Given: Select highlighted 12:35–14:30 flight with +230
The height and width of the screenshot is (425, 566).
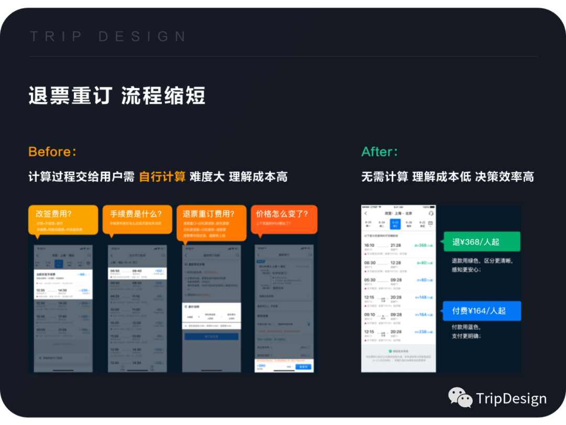Looking at the screenshot, I should 63,292.
